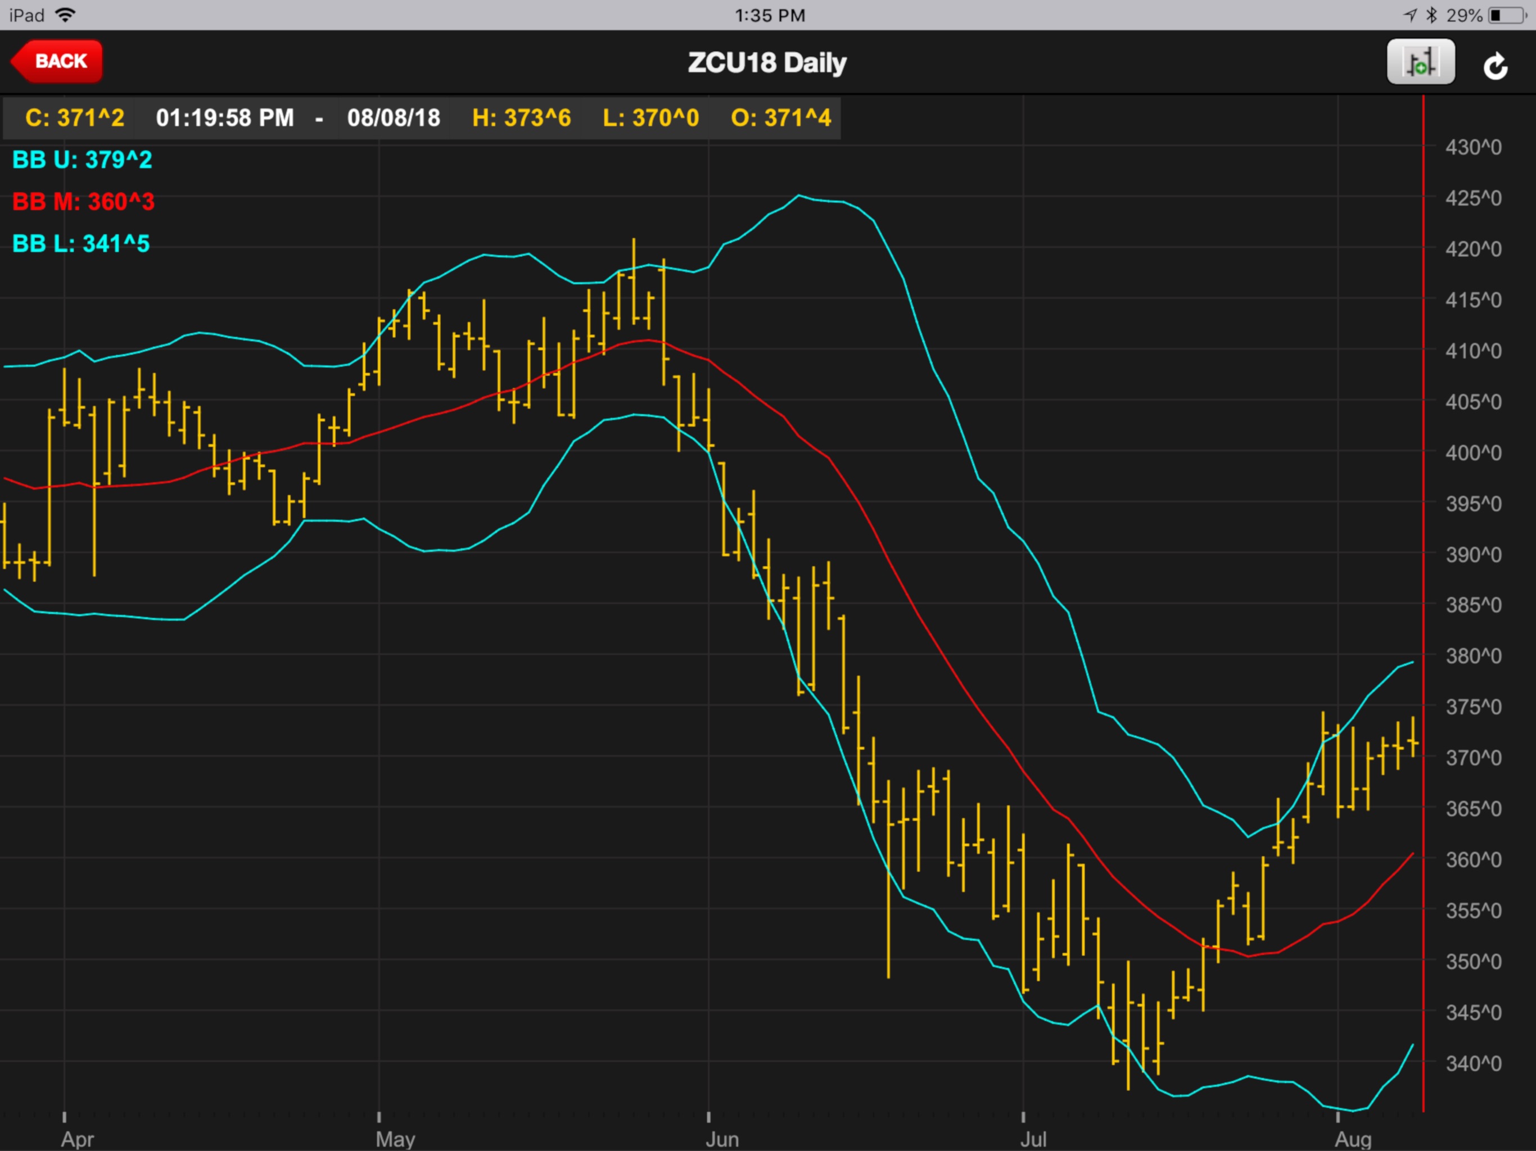Tap the BB L: 341^5 label
This screenshot has width=1536, height=1151.
click(80, 244)
